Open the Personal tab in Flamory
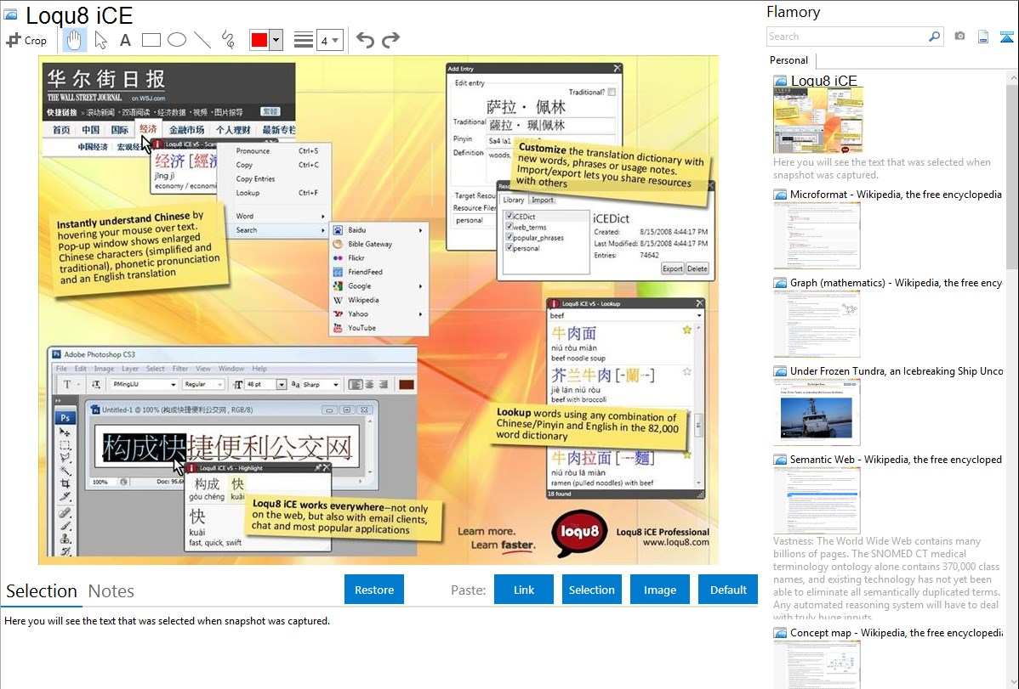The width and height of the screenshot is (1019, 689). [789, 59]
